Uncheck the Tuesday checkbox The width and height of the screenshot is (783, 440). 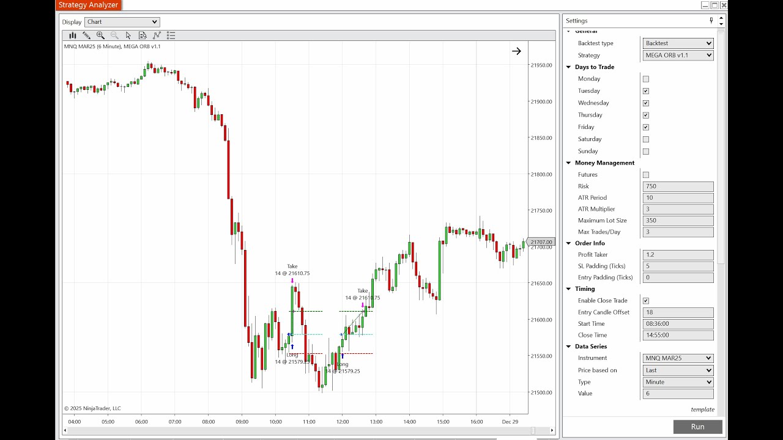[646, 91]
